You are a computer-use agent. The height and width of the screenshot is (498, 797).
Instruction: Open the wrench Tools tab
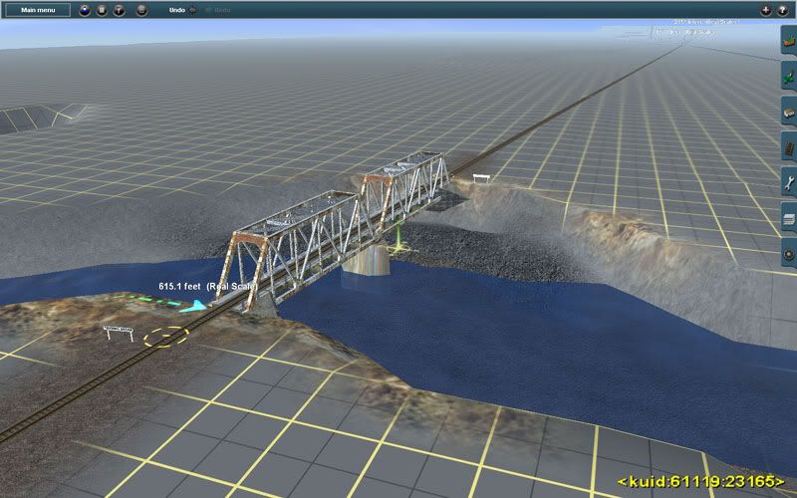point(788,182)
